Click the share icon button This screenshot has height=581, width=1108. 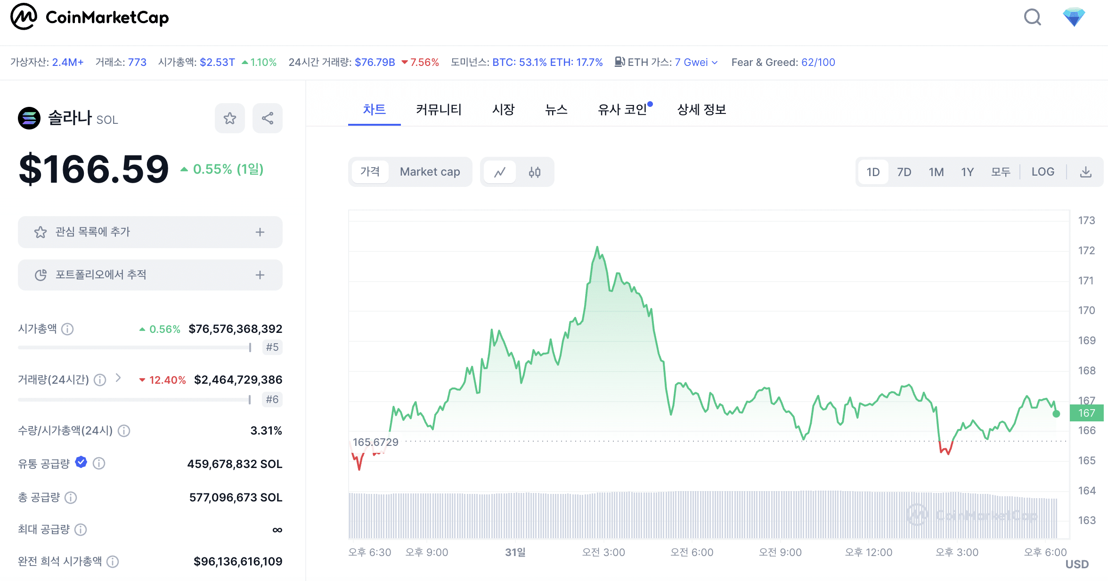pyautogui.click(x=268, y=118)
